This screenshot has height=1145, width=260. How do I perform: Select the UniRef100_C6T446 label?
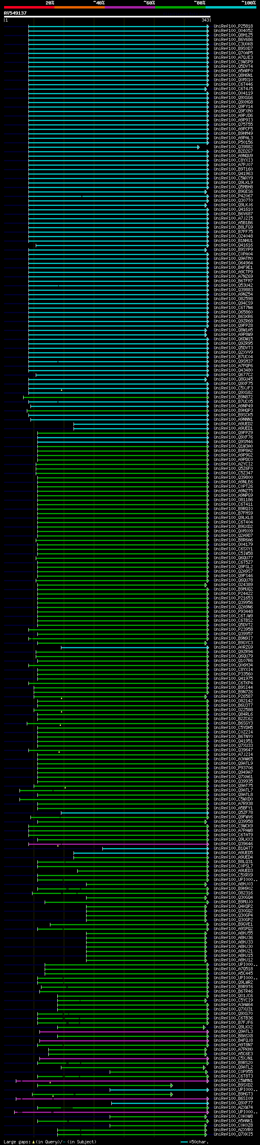point(233,84)
